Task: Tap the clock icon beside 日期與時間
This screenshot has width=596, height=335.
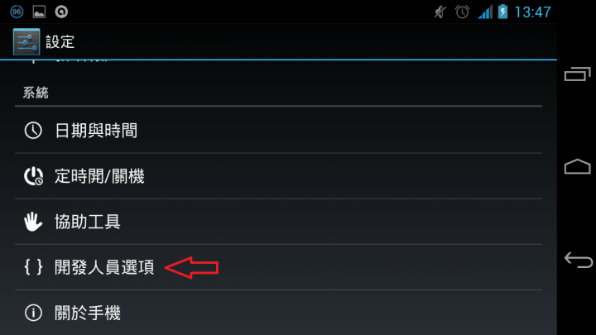Action: pos(33,131)
